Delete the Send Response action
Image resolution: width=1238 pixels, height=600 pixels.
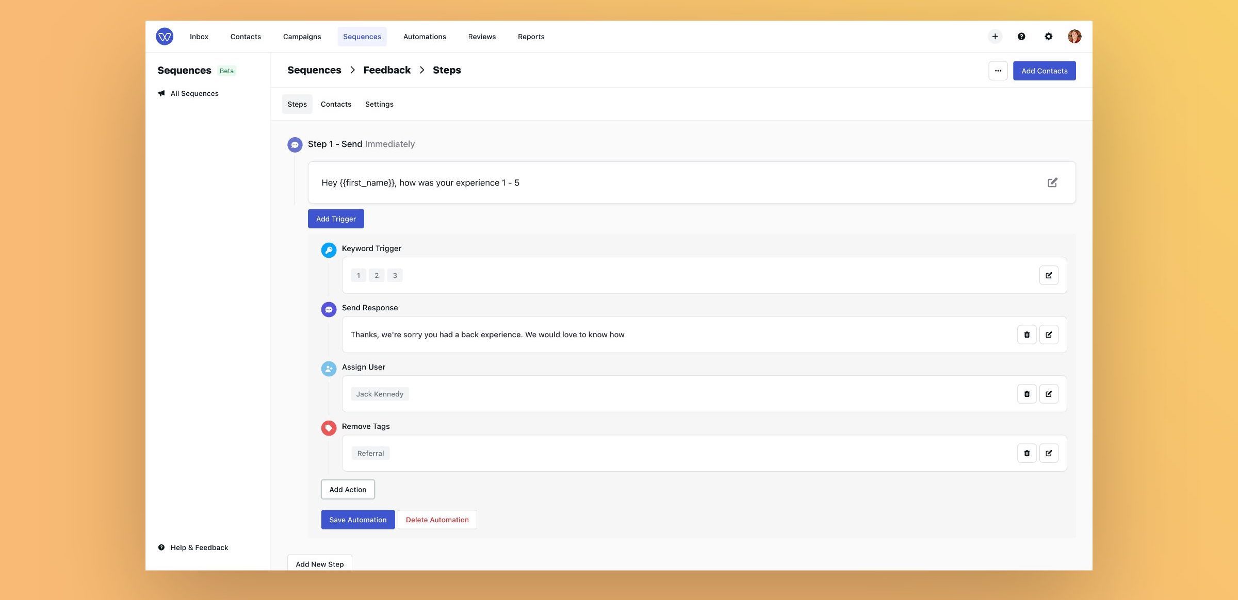pyautogui.click(x=1027, y=335)
